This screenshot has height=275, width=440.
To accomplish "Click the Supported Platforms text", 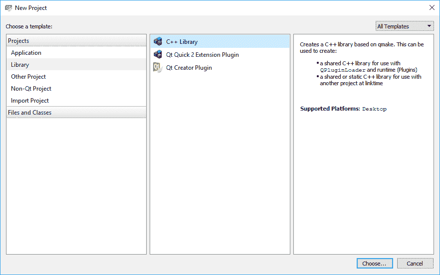I will pyautogui.click(x=330, y=109).
